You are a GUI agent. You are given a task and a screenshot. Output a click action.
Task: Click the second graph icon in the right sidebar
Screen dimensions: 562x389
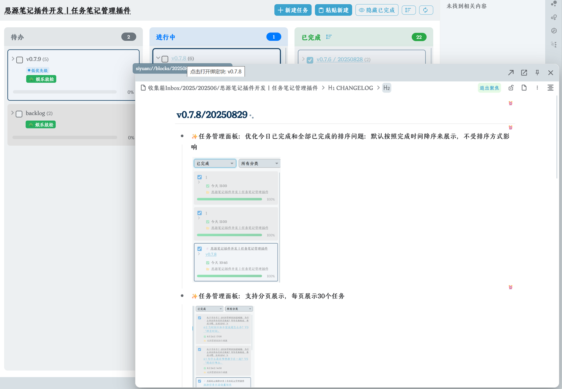click(554, 17)
